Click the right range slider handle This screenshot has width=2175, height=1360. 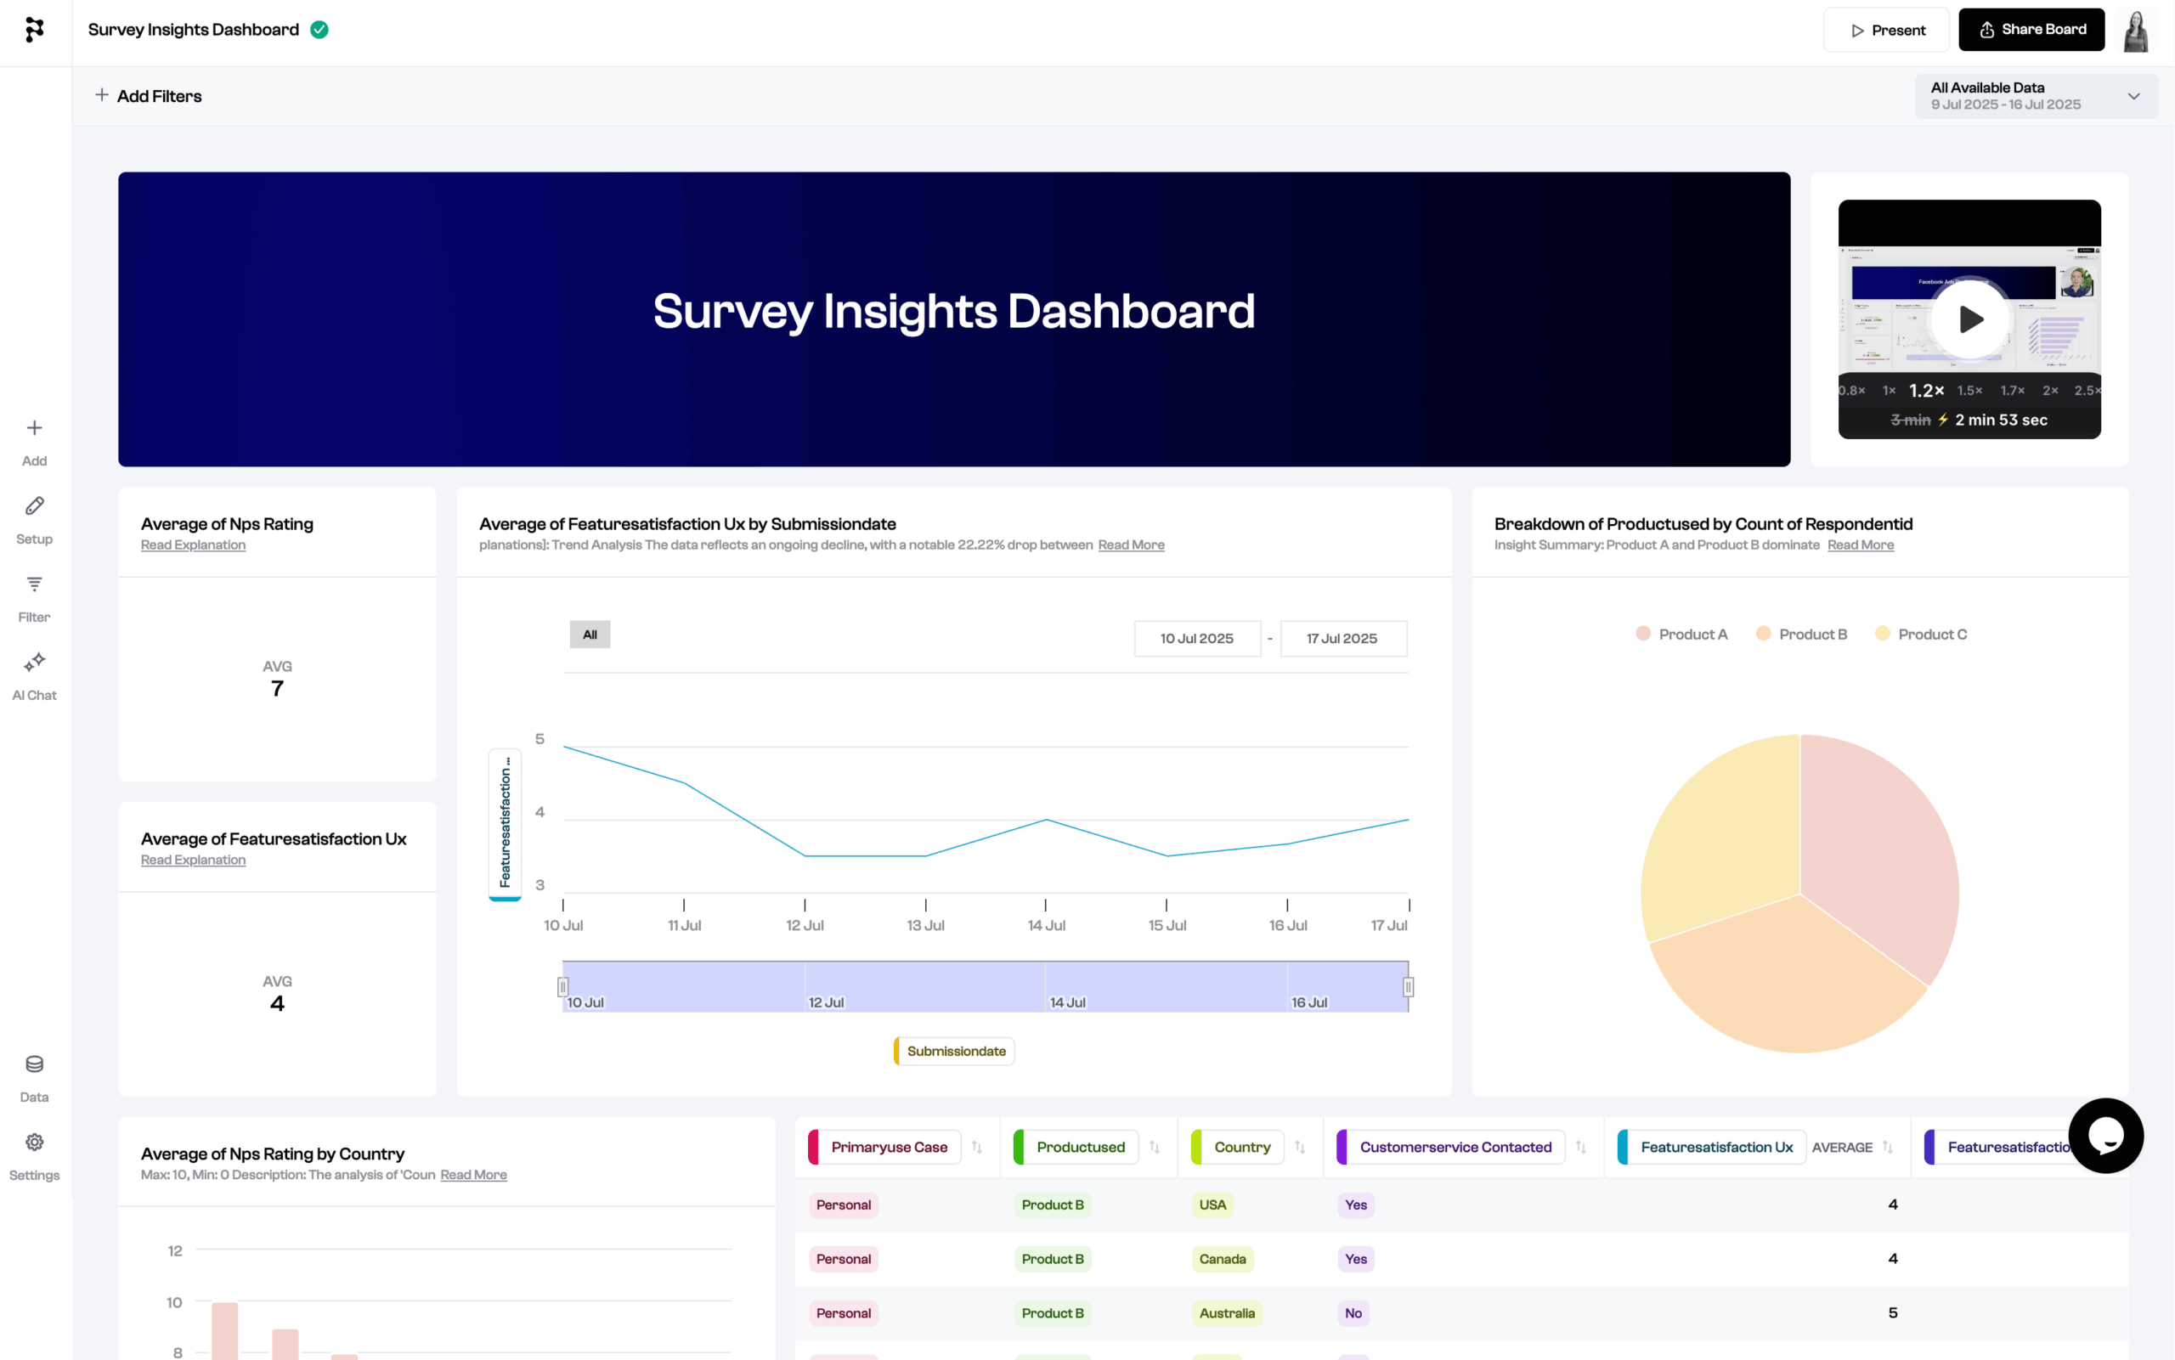[x=1408, y=987]
